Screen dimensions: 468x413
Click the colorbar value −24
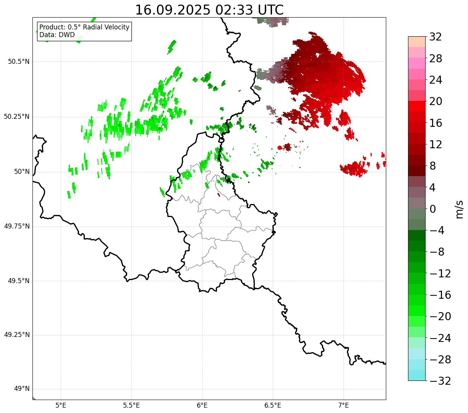[x=440, y=338]
